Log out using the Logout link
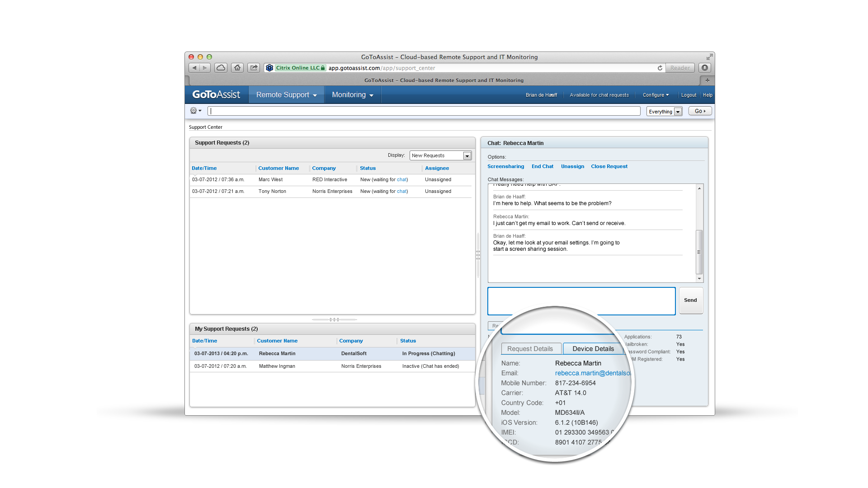This screenshot has width=868, height=488. [689, 95]
